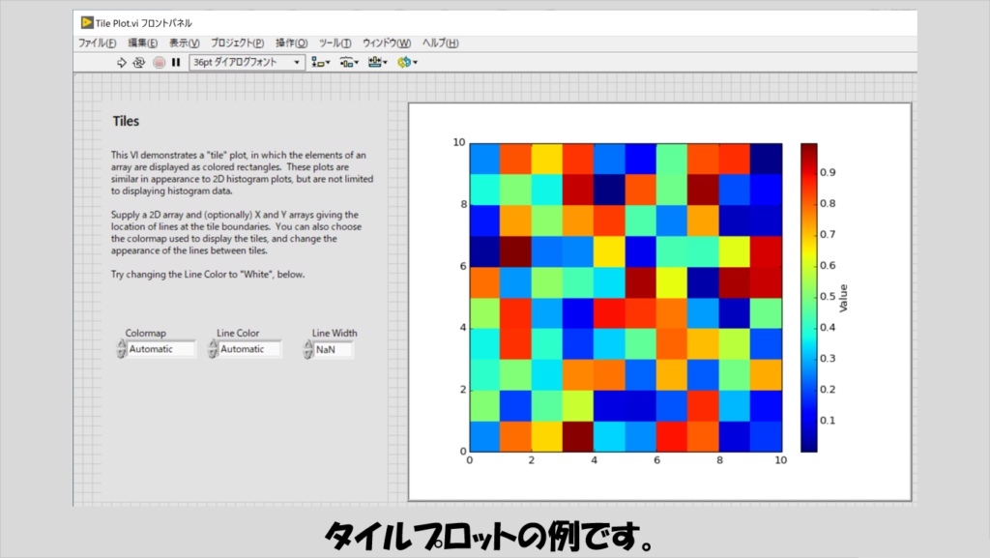The width and height of the screenshot is (990, 558).
Task: Open the Reorder tool
Action: (406, 63)
